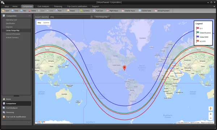
Task: Click the Print Range Map button
Action: [x=102, y=17]
